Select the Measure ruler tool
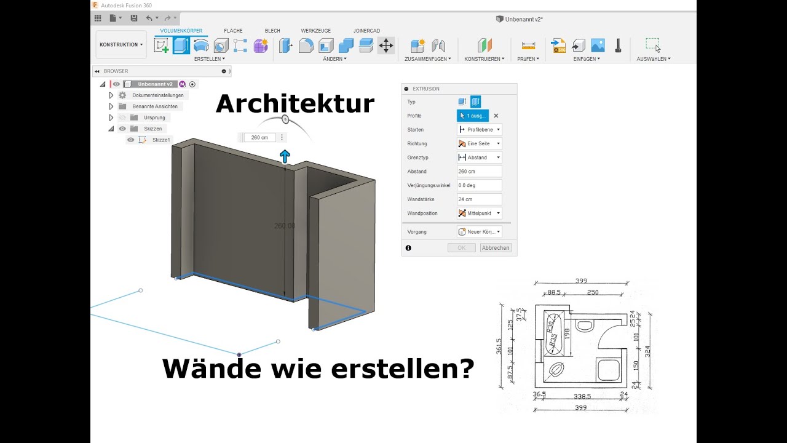The image size is (787, 443). point(528,46)
